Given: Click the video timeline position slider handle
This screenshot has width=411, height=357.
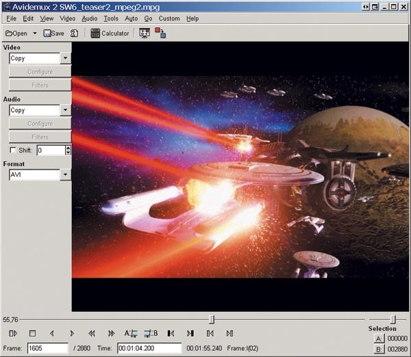Looking at the screenshot, I should point(212,319).
